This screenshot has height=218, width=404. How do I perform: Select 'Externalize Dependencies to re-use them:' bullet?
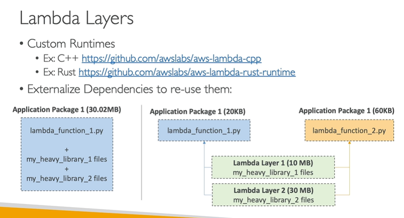click(x=129, y=90)
